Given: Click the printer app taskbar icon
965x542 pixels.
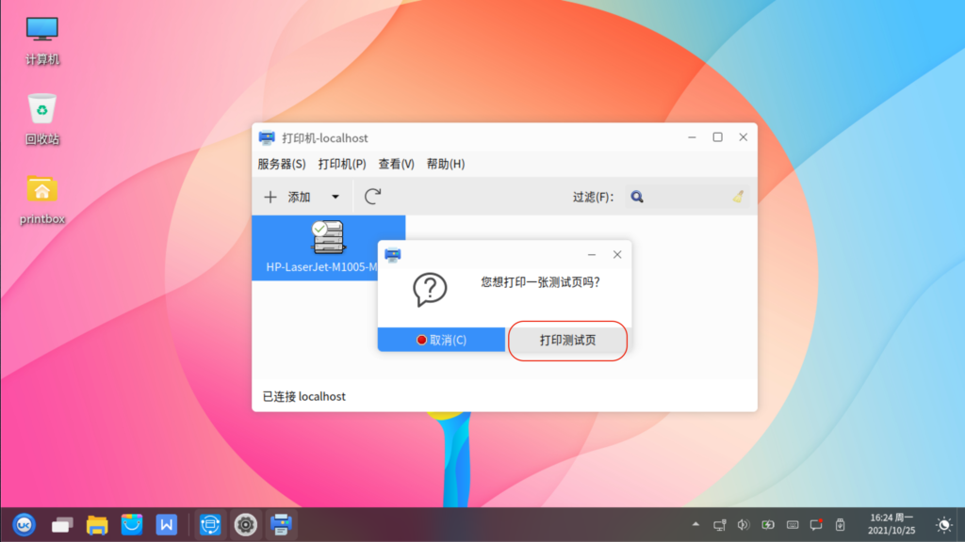Looking at the screenshot, I should click(x=281, y=525).
